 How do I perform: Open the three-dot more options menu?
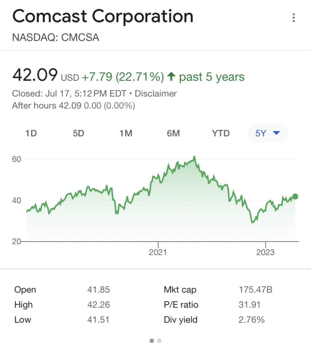294,18
